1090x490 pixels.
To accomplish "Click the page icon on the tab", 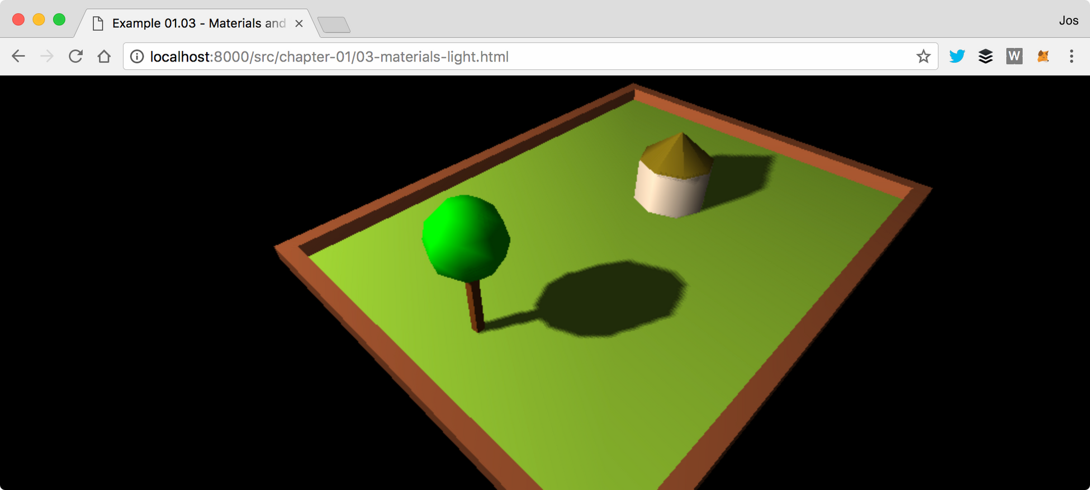I will (x=98, y=23).
